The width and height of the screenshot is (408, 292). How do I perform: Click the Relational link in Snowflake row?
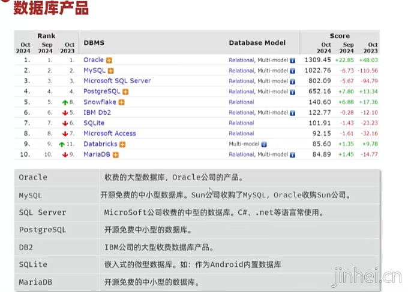click(241, 102)
